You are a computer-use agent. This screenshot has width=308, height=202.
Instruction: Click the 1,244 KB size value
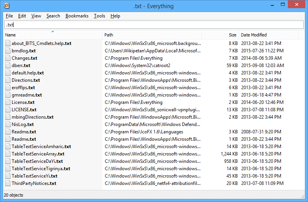pyautogui.click(x=229, y=154)
